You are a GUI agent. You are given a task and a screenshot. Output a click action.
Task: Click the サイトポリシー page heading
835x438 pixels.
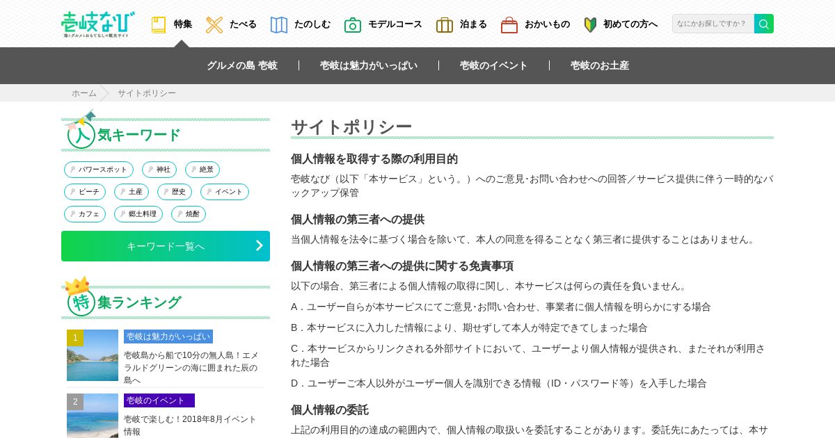click(351, 127)
